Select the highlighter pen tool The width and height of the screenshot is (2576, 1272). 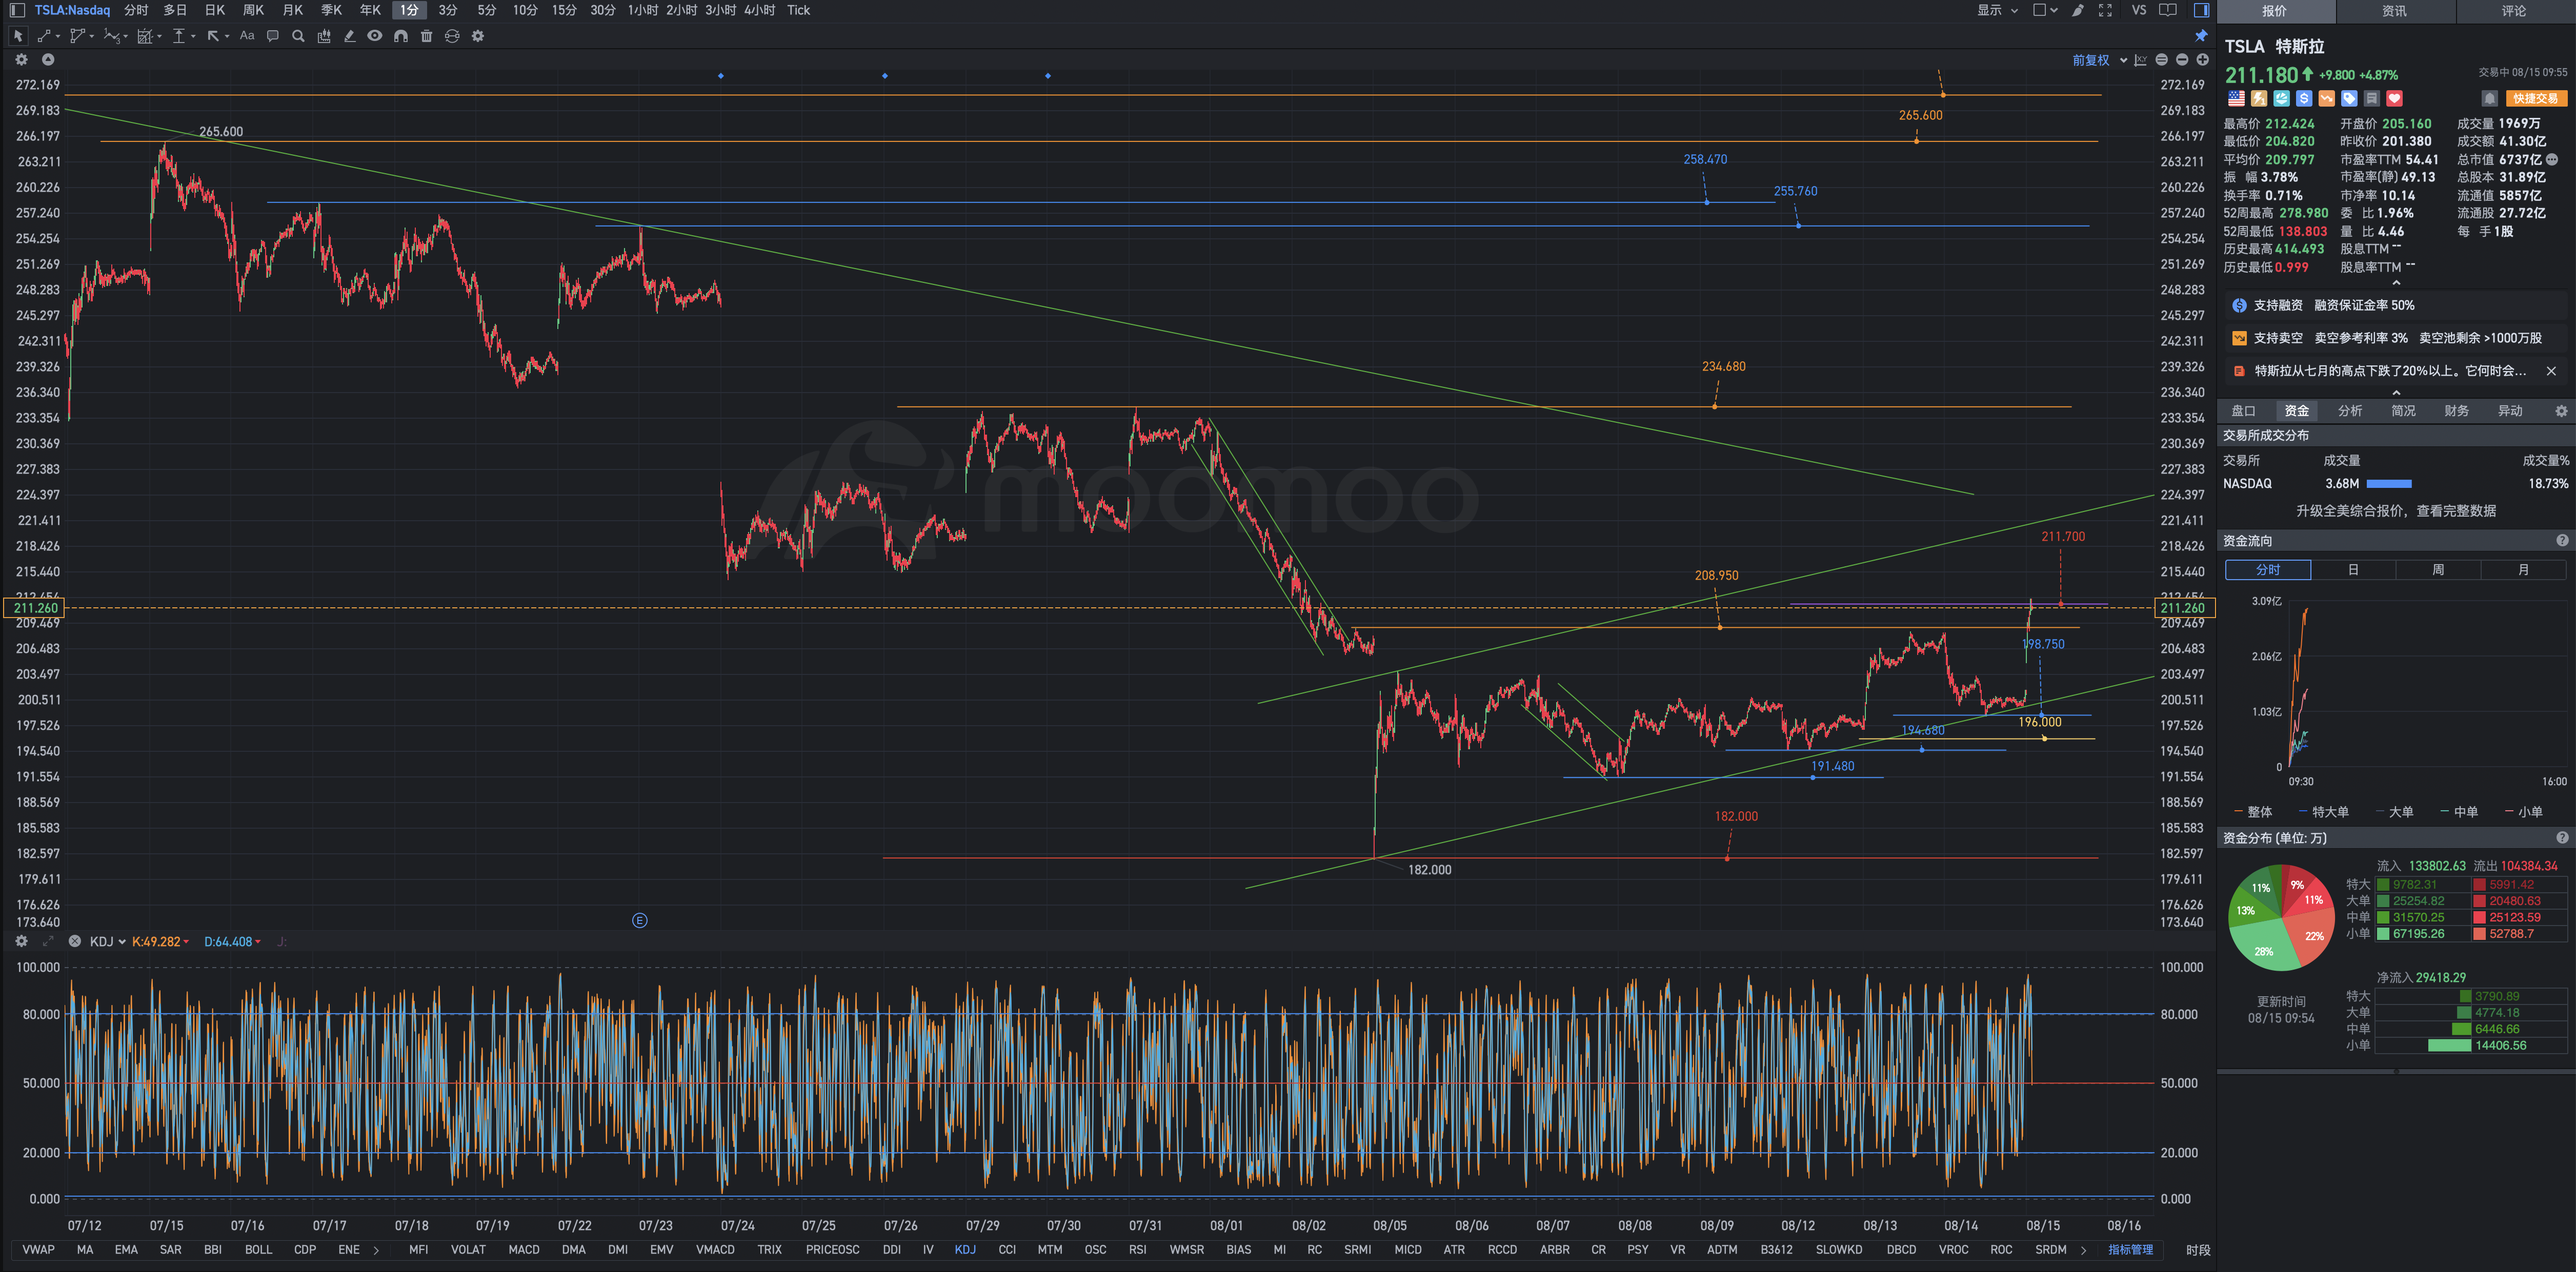[349, 36]
